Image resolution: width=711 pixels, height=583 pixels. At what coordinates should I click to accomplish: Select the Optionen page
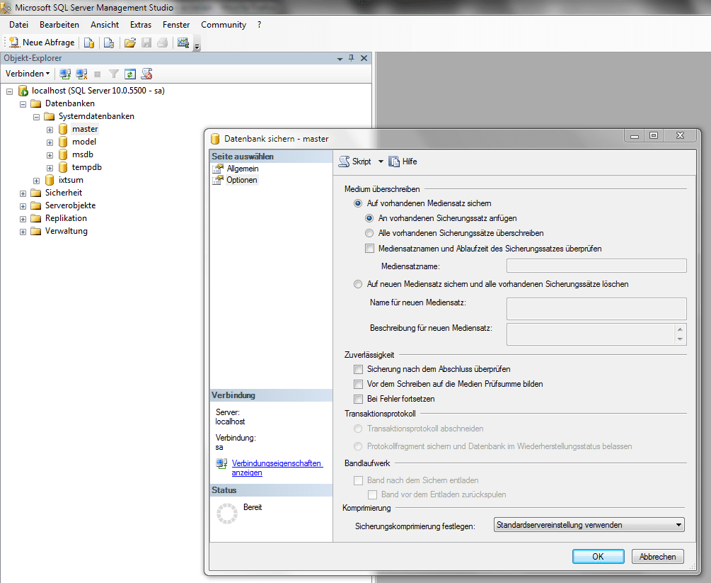point(242,180)
